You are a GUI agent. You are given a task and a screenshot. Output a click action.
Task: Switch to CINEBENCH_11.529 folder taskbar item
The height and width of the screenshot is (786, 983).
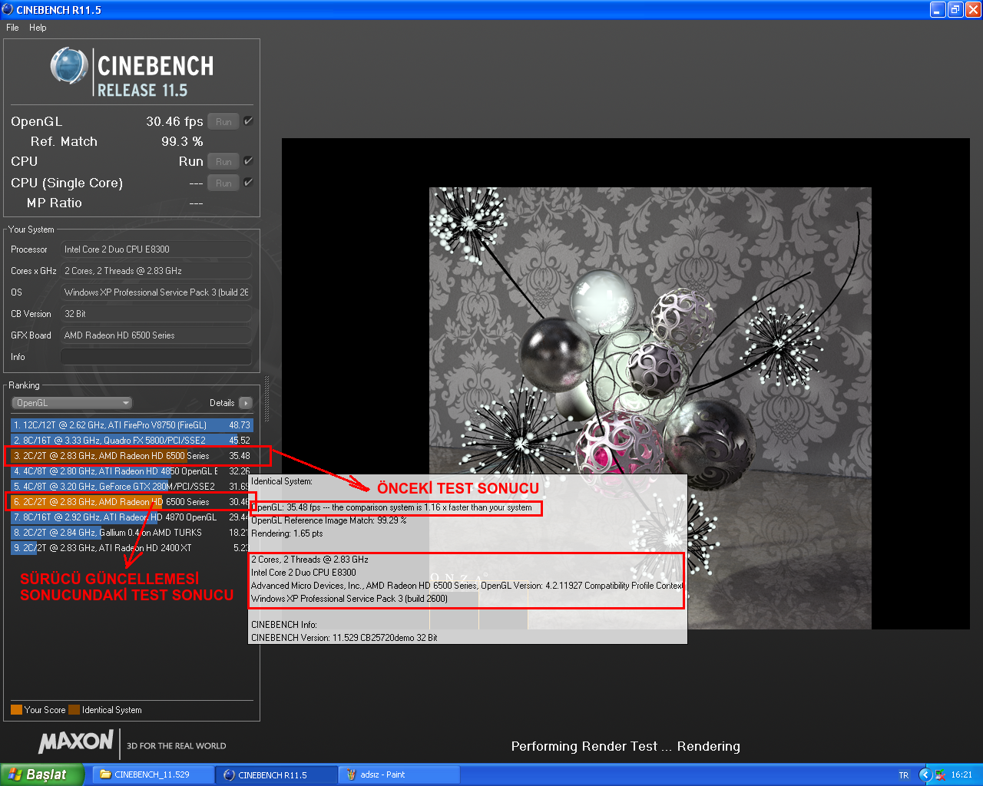(x=153, y=774)
